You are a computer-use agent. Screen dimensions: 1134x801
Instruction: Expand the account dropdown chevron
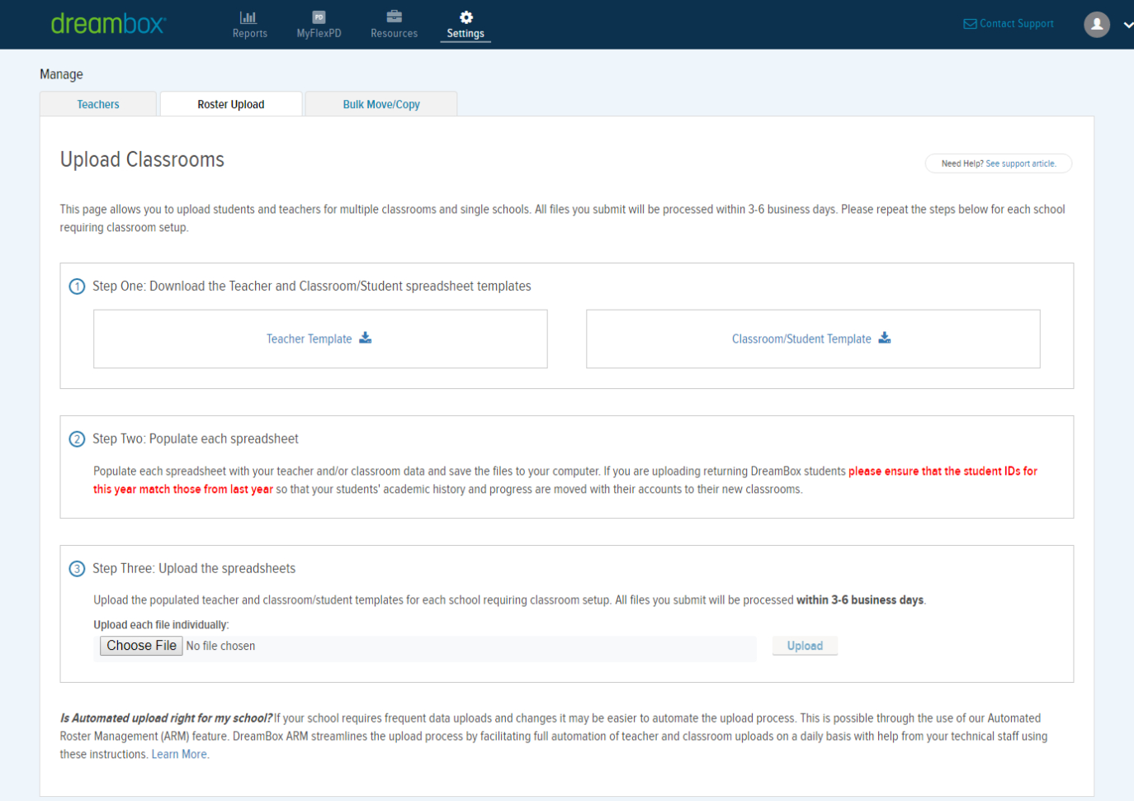[x=1127, y=25]
